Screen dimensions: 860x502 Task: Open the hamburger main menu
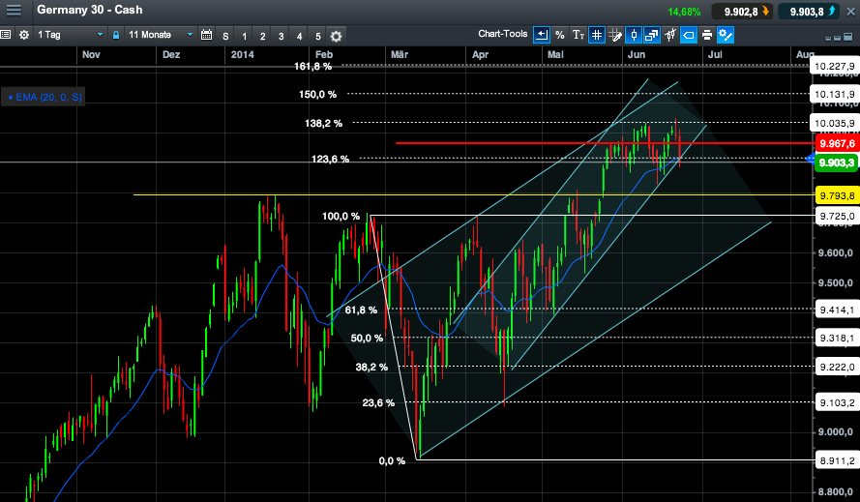(14, 10)
